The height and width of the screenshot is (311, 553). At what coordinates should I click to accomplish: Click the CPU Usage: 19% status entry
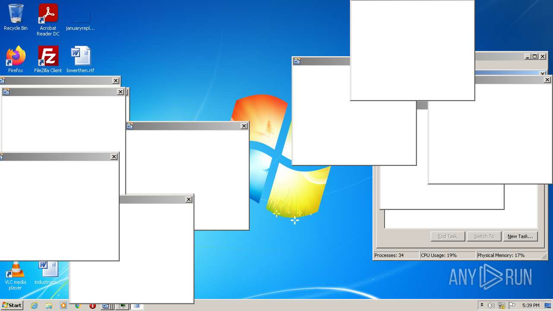tap(448, 255)
